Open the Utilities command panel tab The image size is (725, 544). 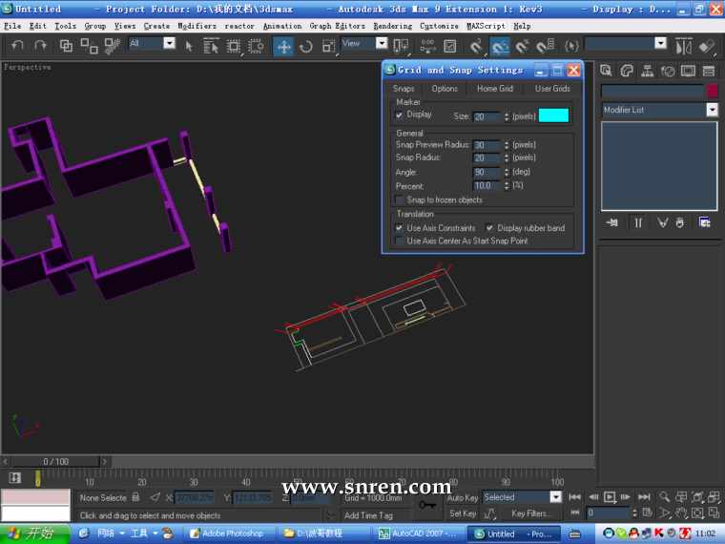(x=709, y=71)
